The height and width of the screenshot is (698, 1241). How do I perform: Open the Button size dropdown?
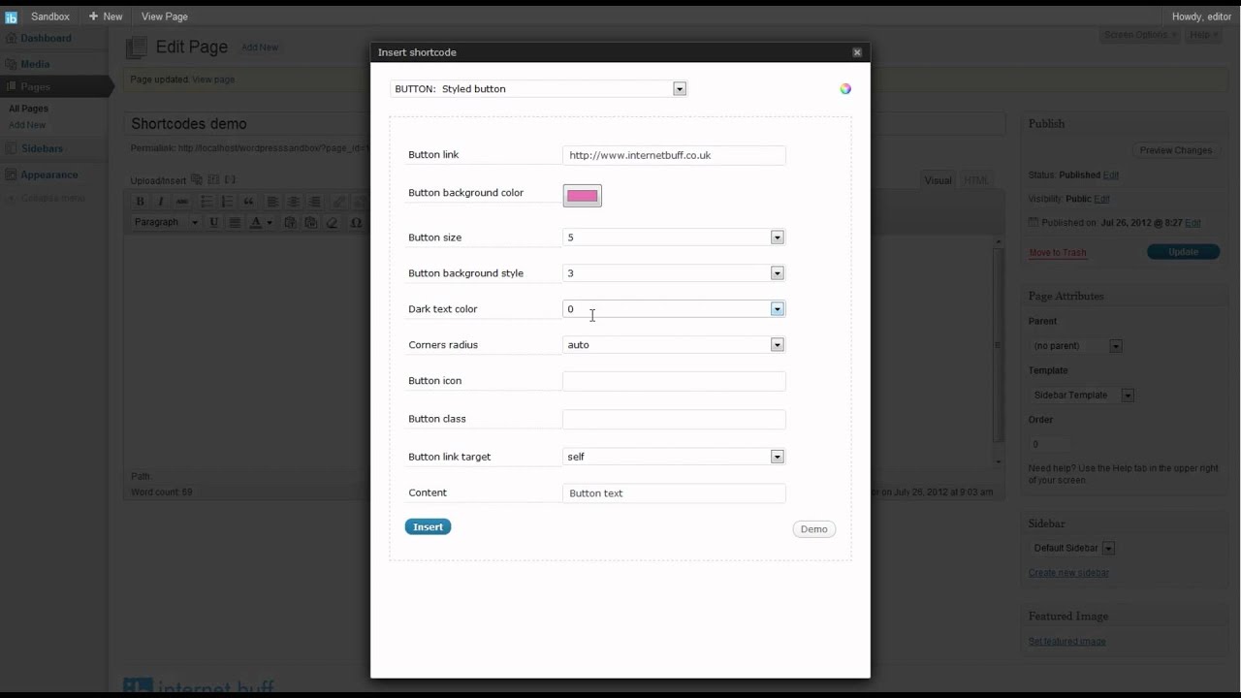674,237
